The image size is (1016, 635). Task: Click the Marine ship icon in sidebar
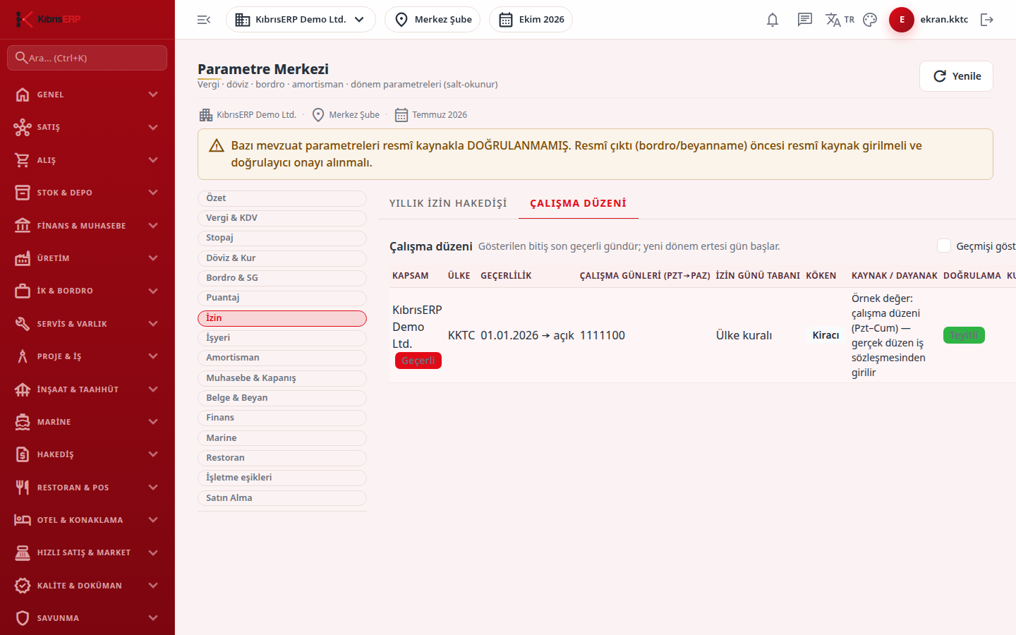point(23,422)
